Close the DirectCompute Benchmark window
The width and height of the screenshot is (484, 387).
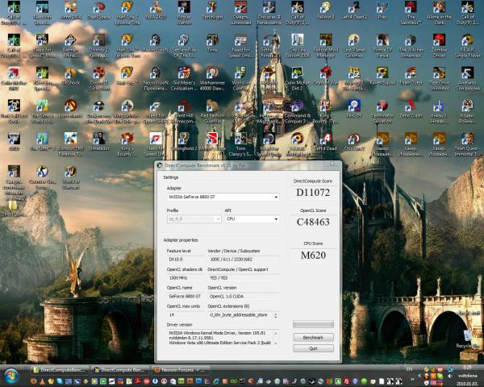[332, 164]
